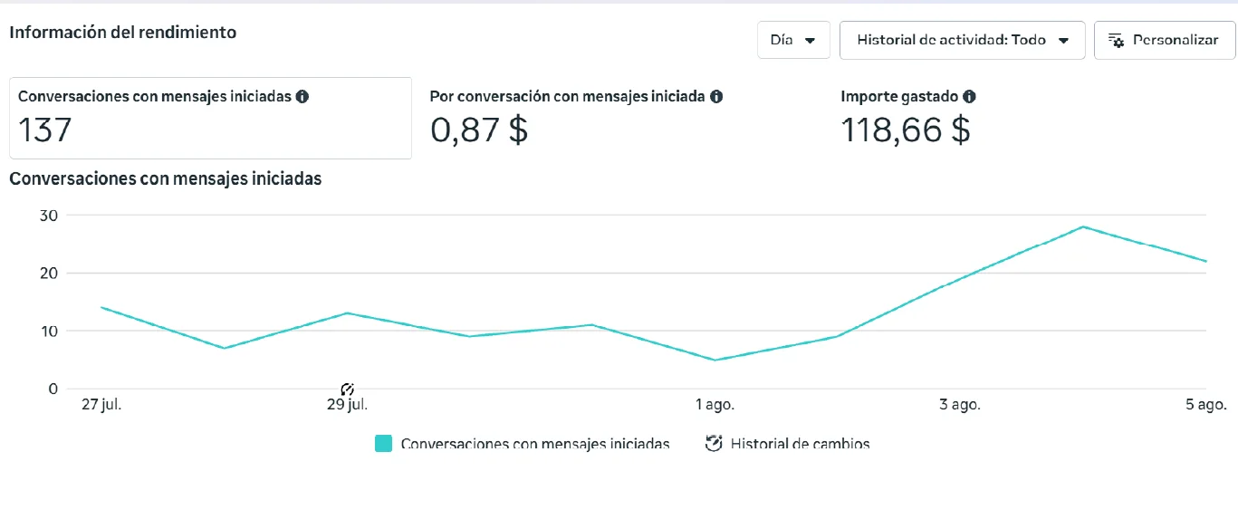The width and height of the screenshot is (1238, 529).
Task: Click the chart line peak on 4 ago.
Action: click(x=1083, y=226)
